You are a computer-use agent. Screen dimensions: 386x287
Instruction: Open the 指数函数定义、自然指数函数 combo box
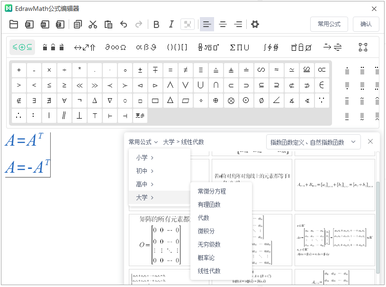(x=313, y=142)
